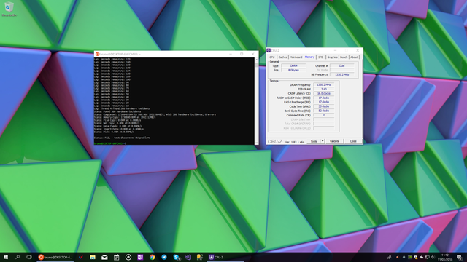
Task: Click the memory Type field DDR4
Action: click(293, 65)
